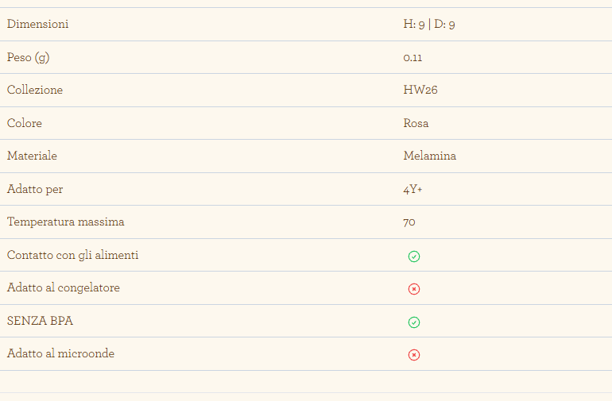Click the 4Y+ age value
The height and width of the screenshot is (401, 612).
click(x=413, y=190)
